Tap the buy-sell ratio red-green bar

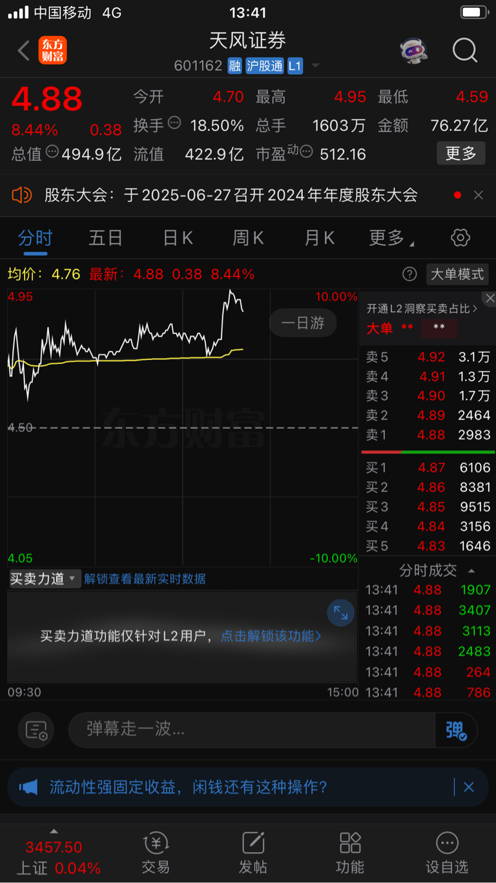428,452
